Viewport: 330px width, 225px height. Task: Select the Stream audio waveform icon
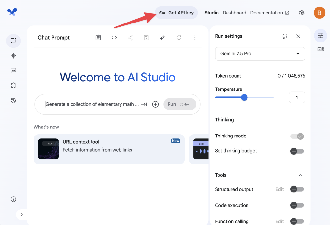click(13, 55)
